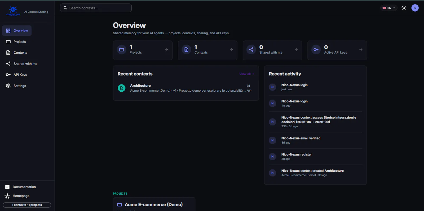Click the Projects folder icon in sidebar
This screenshot has width=424, height=211.
click(x=8, y=42)
